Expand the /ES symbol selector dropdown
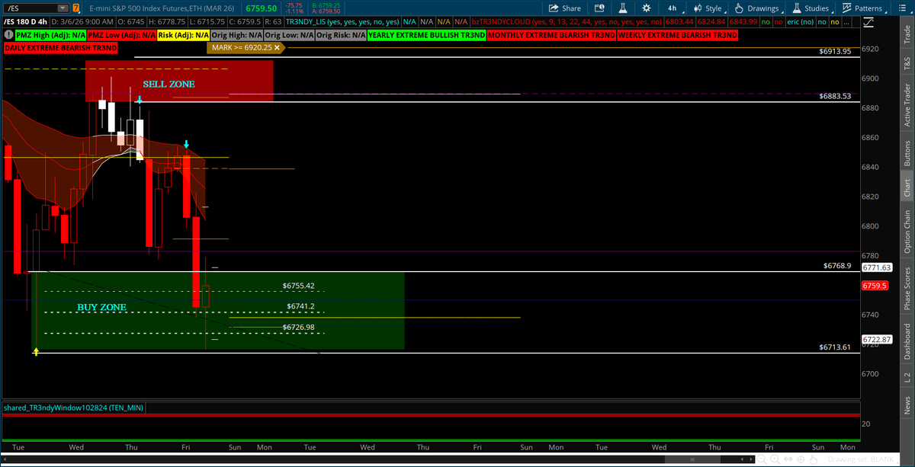 click(62, 8)
